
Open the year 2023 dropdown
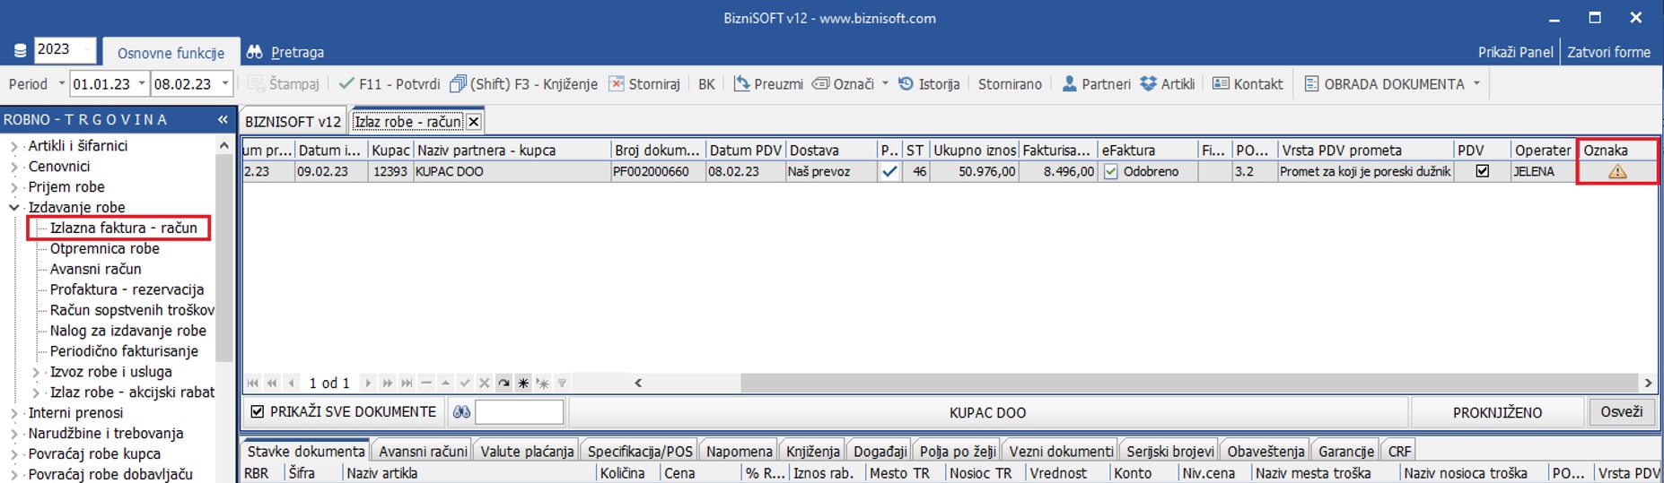(x=87, y=49)
